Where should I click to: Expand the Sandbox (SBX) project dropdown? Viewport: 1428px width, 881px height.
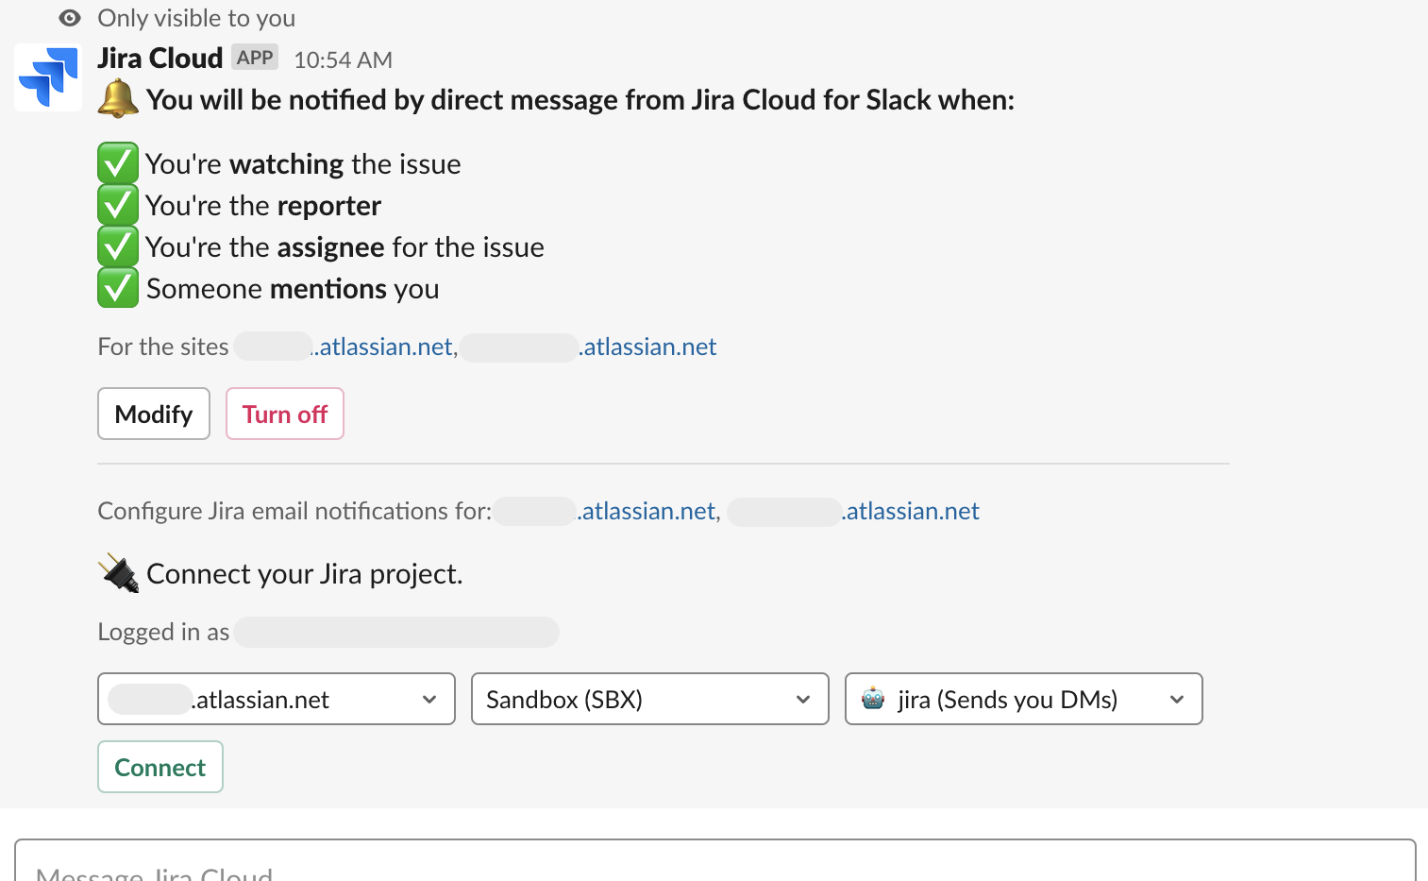(649, 699)
